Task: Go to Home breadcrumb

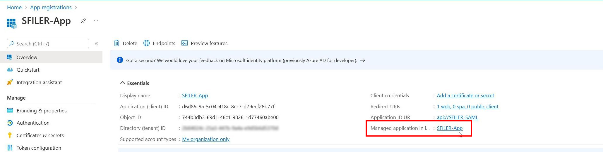Action: coord(14,7)
